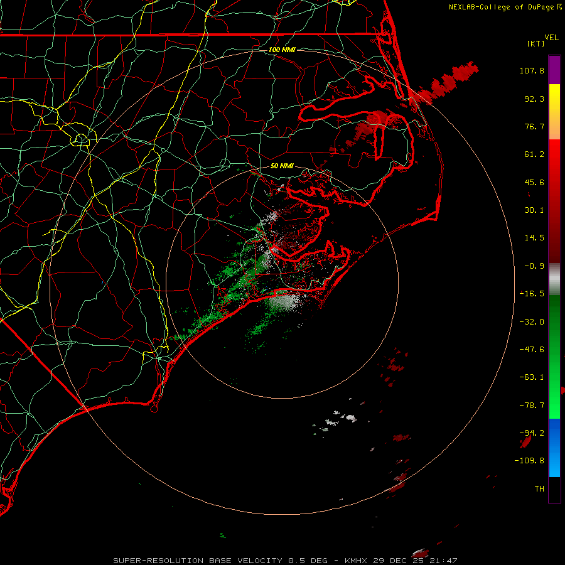Screen dimensions: 565x565
Task: Select the -109.8 scale value
Action: [x=529, y=461]
